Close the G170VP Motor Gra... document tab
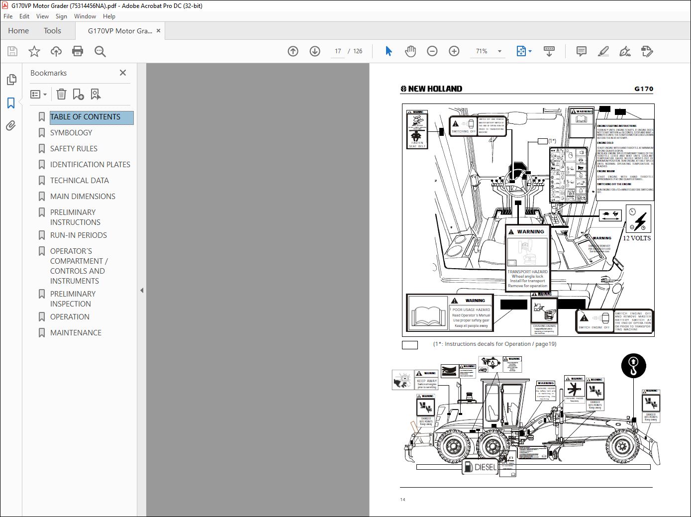This screenshot has height=517, width=691. [x=159, y=31]
